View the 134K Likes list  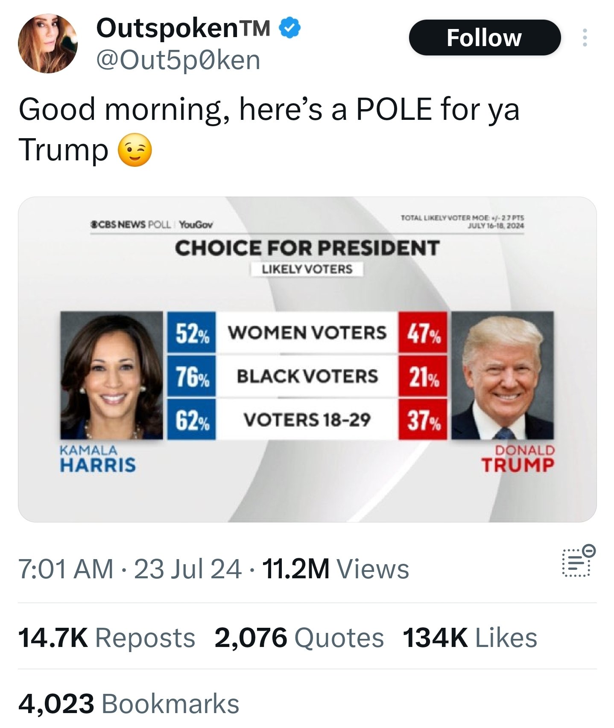470,638
